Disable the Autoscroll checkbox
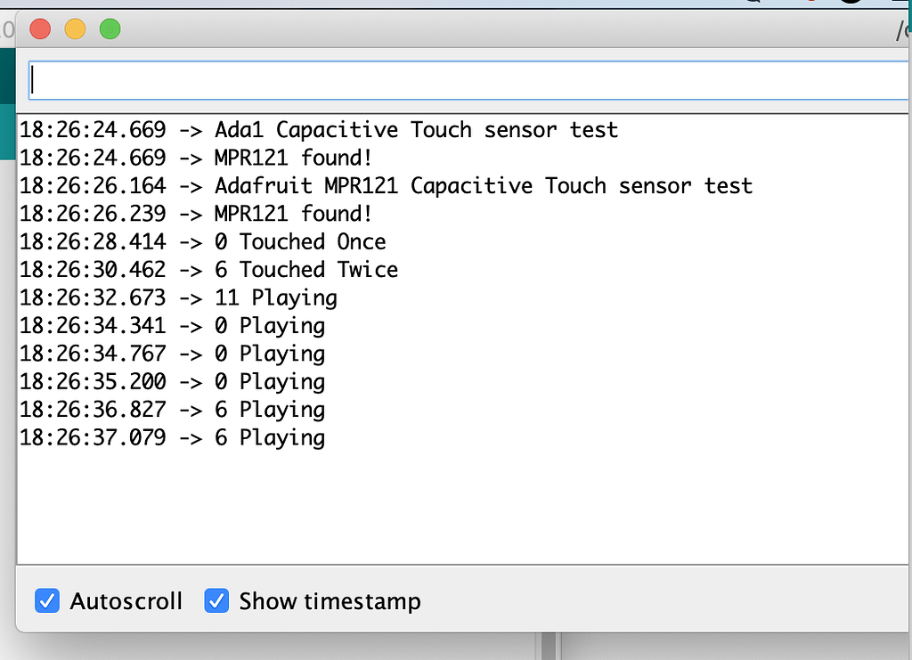912x660 pixels. coord(47,601)
